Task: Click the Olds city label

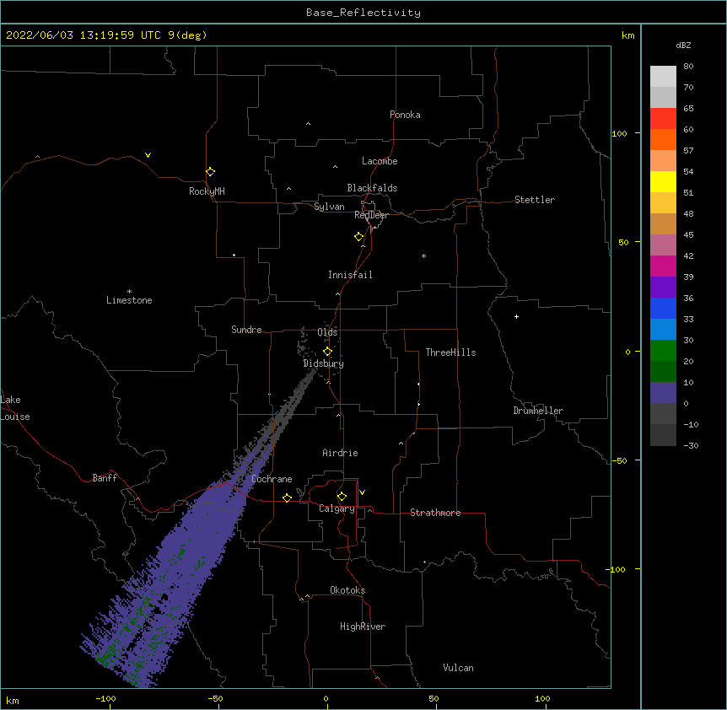Action: click(x=327, y=332)
